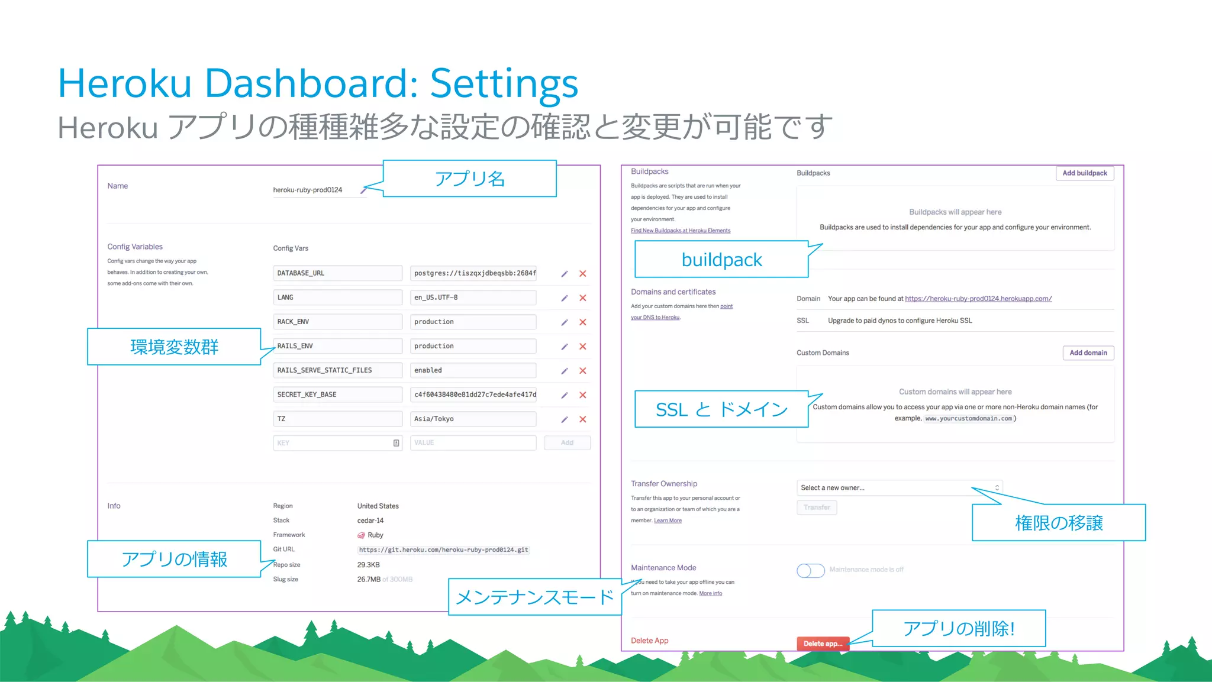This screenshot has height=682, width=1212.
Task: Click the en_US.UTF-8 value field
Action: pyautogui.click(x=473, y=298)
